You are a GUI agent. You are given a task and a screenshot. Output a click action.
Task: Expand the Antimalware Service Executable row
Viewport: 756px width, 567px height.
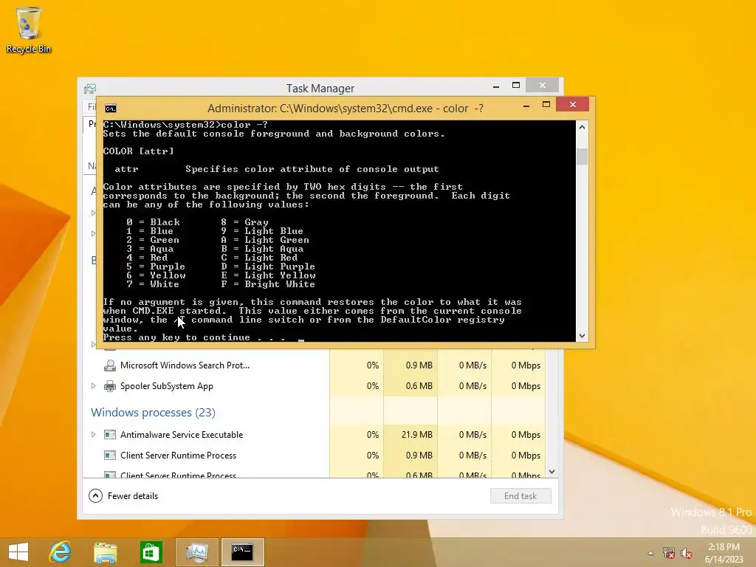[x=94, y=434]
